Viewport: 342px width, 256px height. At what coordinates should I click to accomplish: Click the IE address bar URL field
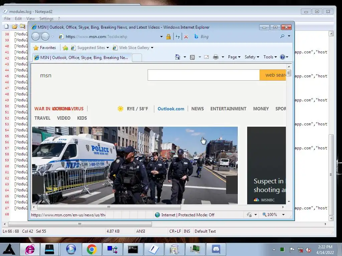click(111, 37)
